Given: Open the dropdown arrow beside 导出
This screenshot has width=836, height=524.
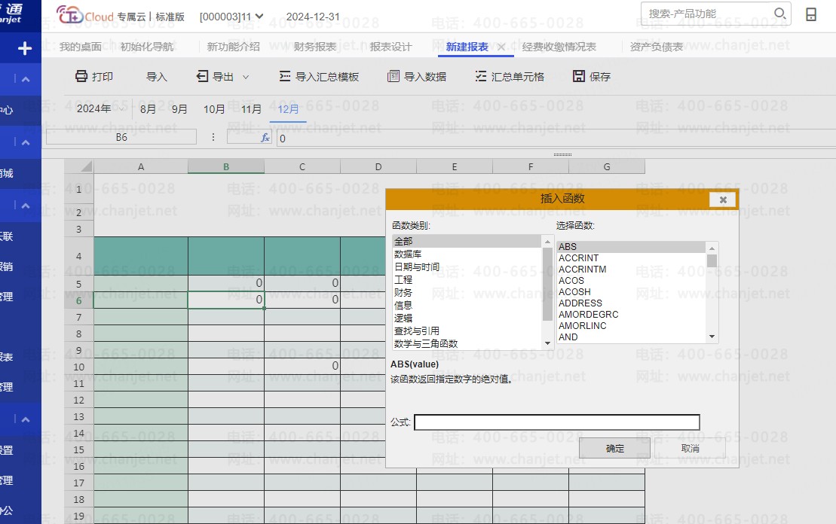Looking at the screenshot, I should click(x=245, y=77).
